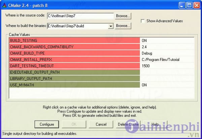Open the build binaries path dropdown

point(111,26)
